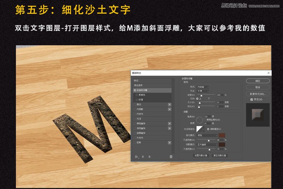
Task: Expand the 光泽等高线 contour picker arrow
Action: [x=204, y=129]
